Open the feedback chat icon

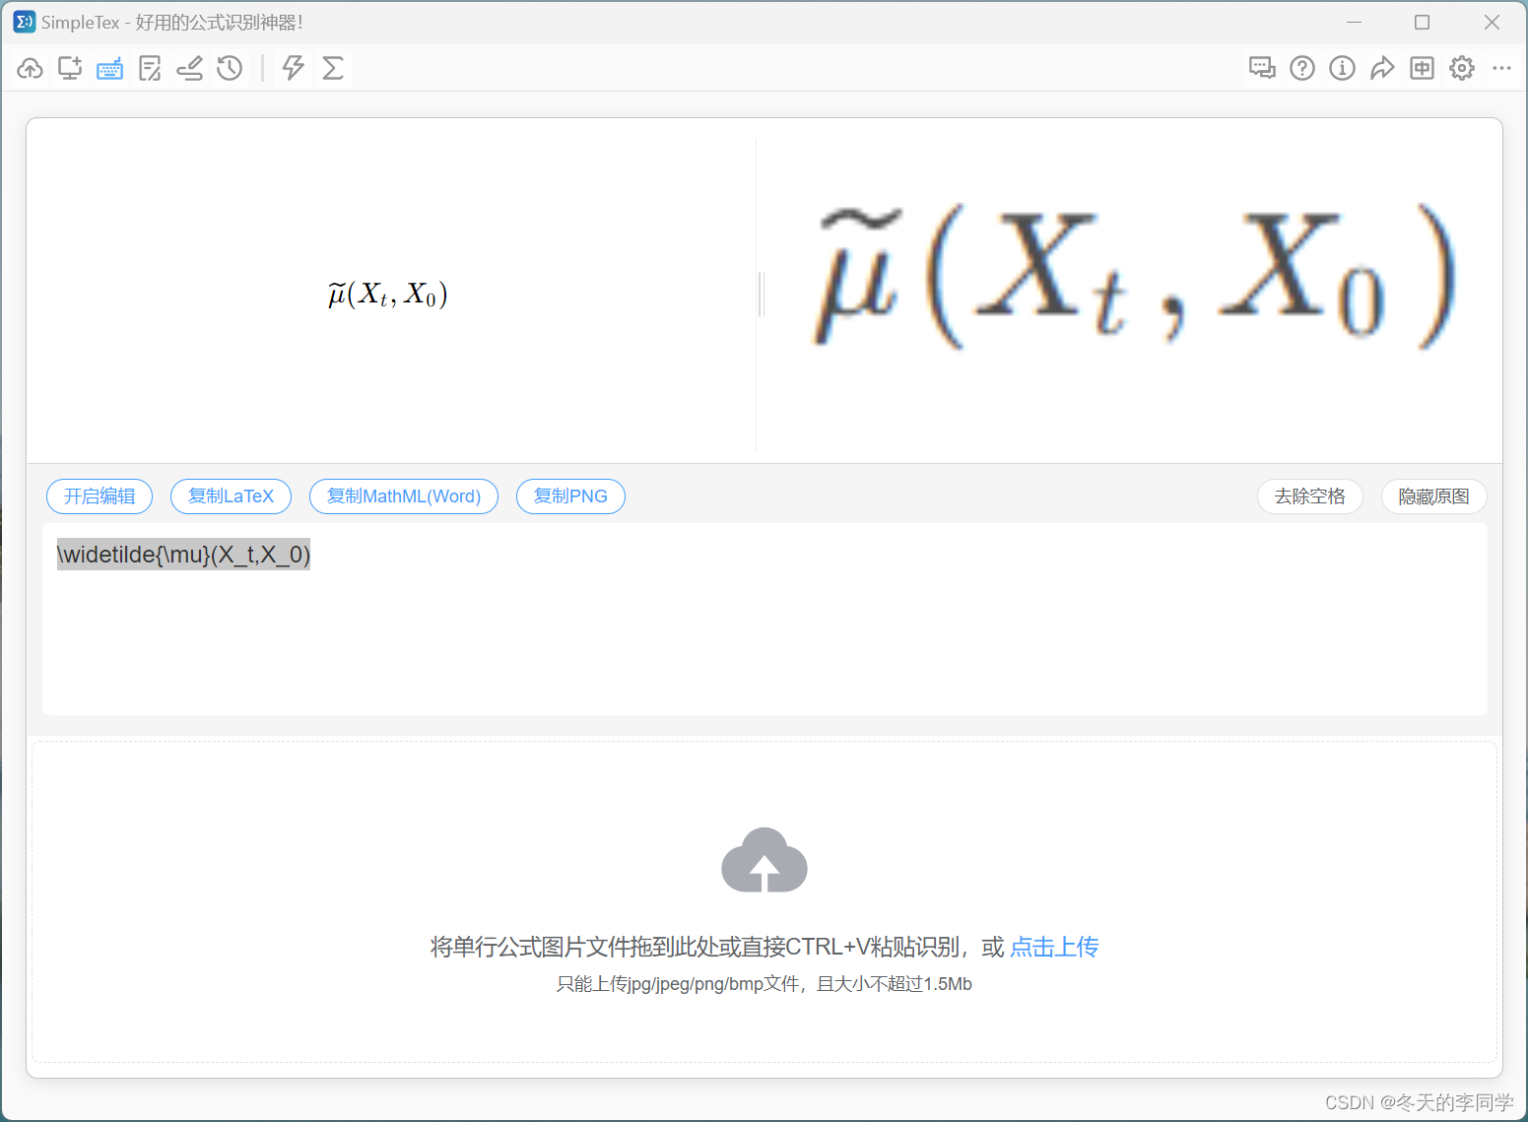[x=1262, y=68]
